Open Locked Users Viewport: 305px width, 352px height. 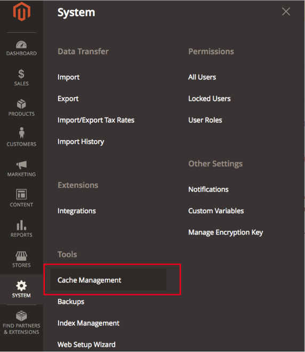pyautogui.click(x=210, y=99)
